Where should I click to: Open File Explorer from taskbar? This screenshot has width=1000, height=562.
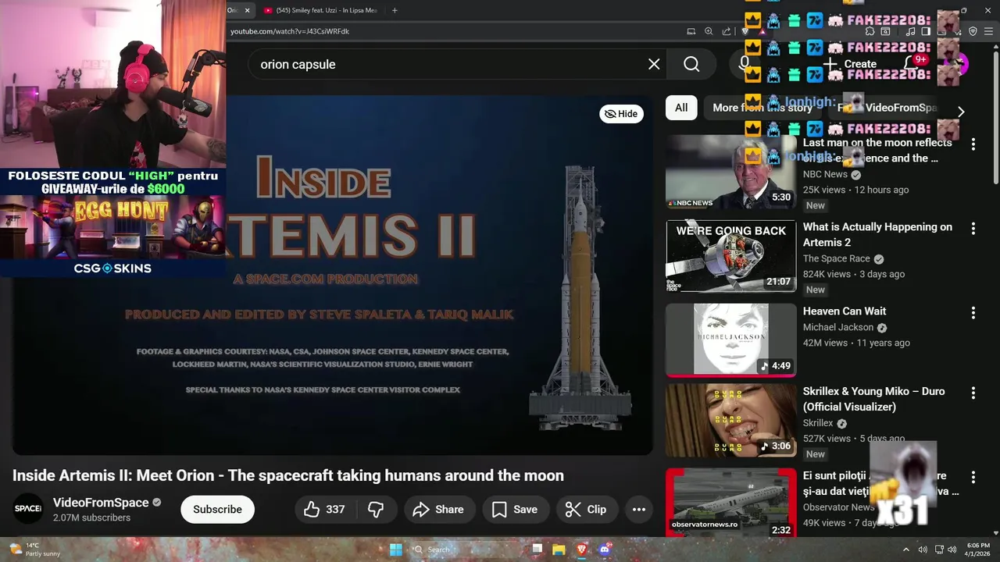[559, 550]
